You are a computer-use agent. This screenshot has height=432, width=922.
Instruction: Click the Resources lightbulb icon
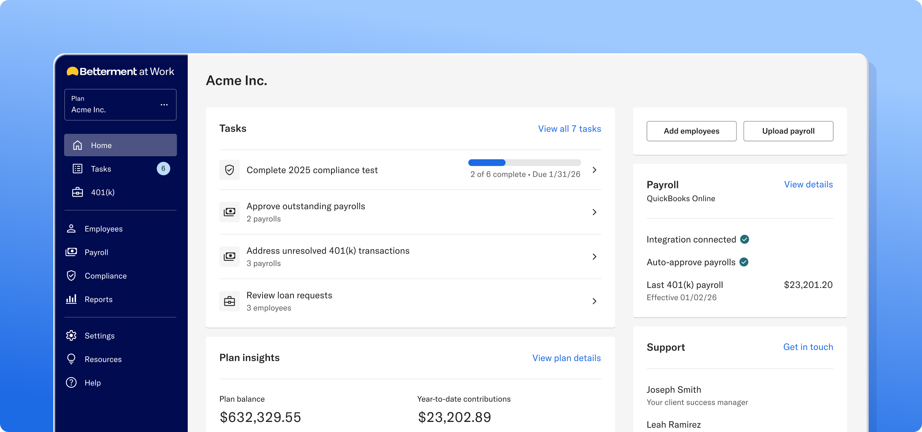[71, 359]
